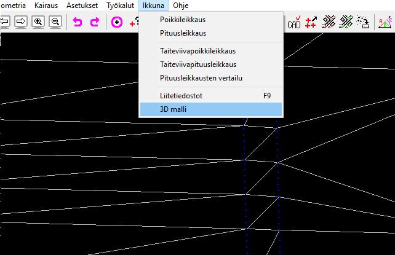
Task: Click the red plus signs with arrow icon
Action: pyautogui.click(x=311, y=22)
